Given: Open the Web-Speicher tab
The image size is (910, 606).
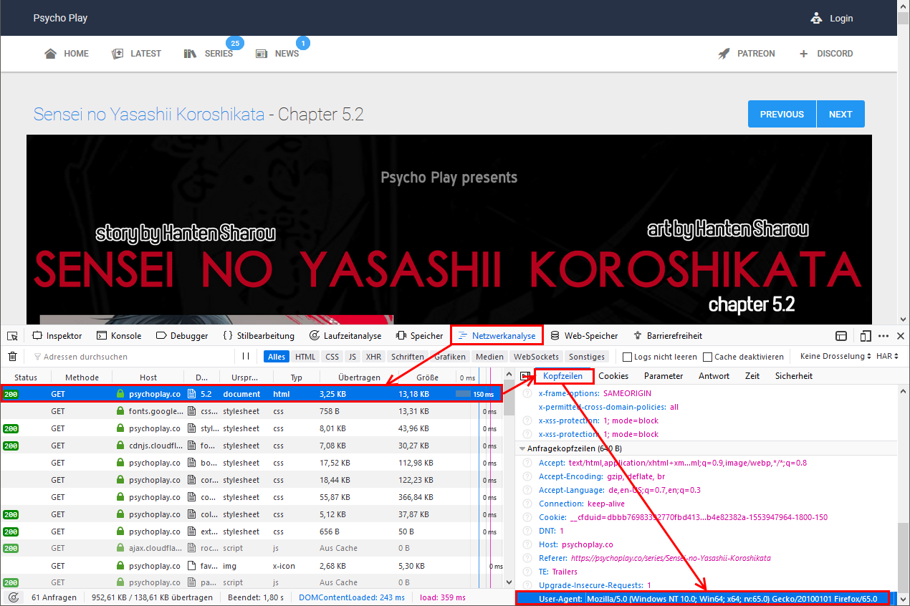Looking at the screenshot, I should point(584,336).
